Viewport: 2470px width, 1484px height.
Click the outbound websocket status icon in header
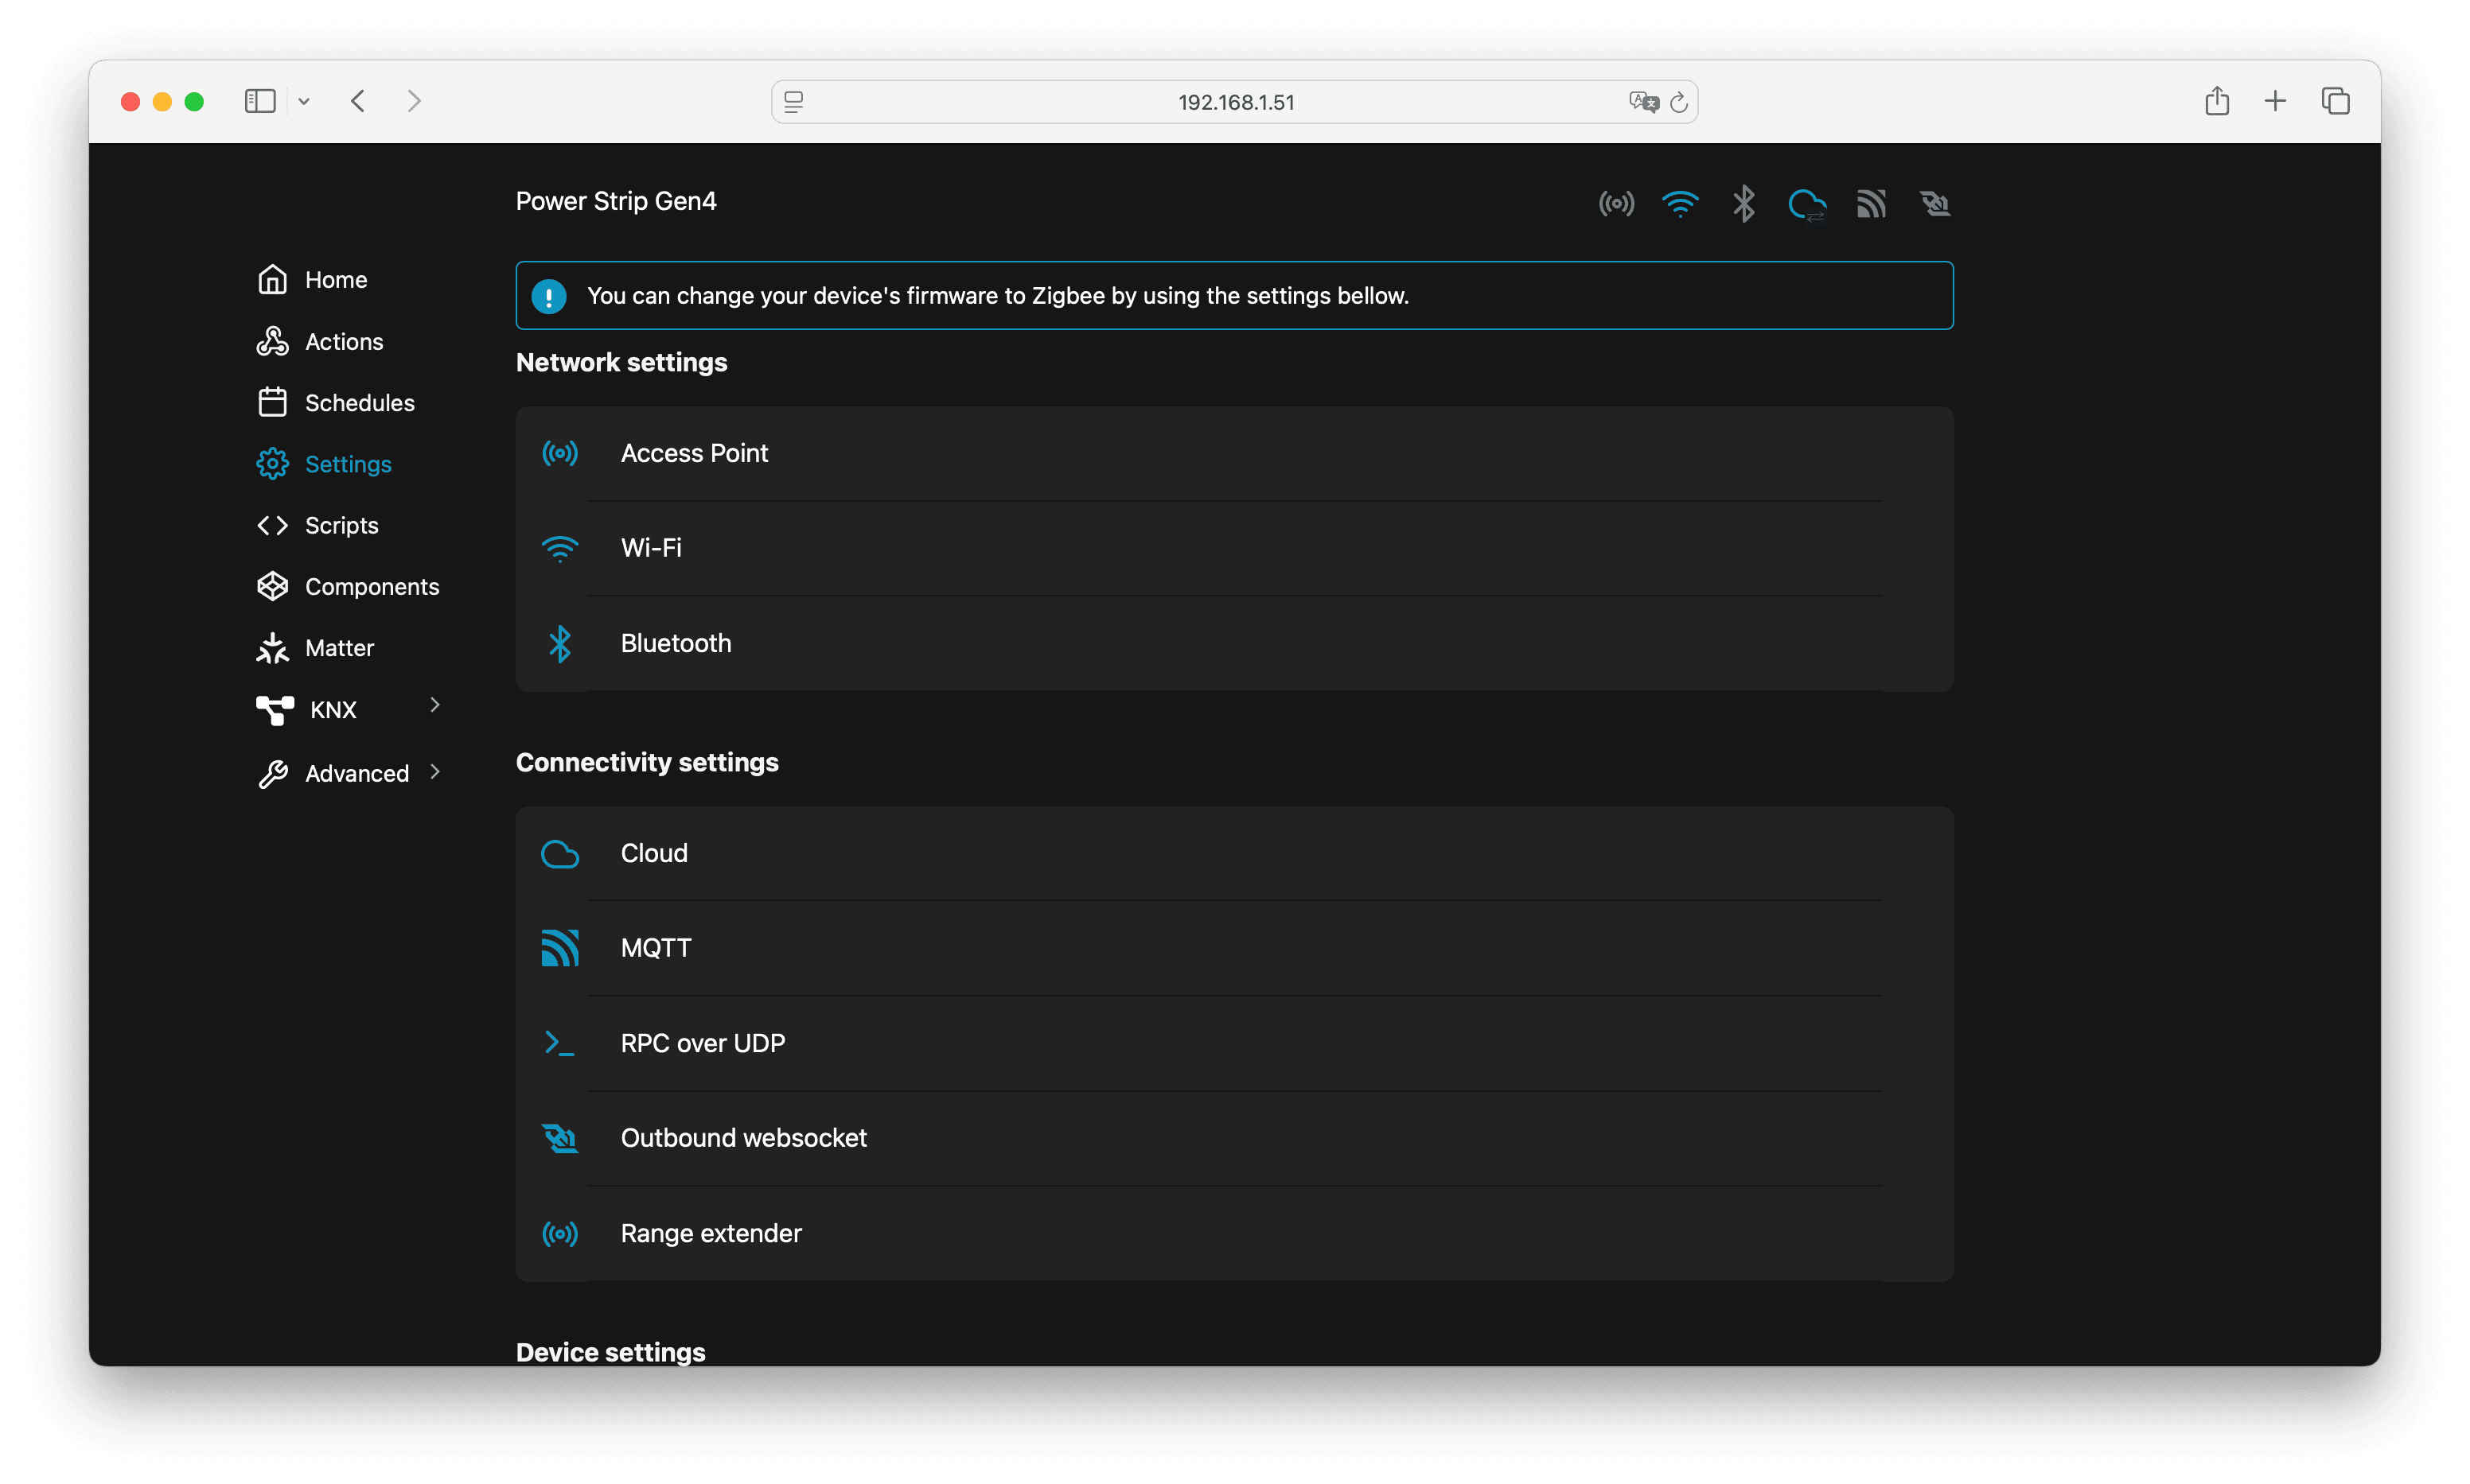point(1934,204)
